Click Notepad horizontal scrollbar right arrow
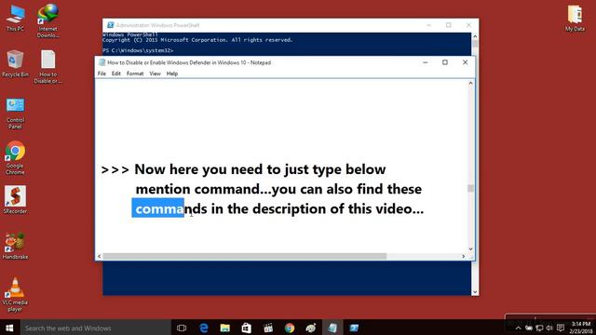 (x=463, y=257)
